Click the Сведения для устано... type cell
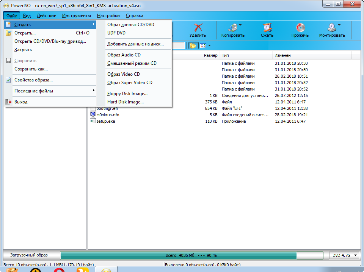The image size is (364, 272). (245, 95)
